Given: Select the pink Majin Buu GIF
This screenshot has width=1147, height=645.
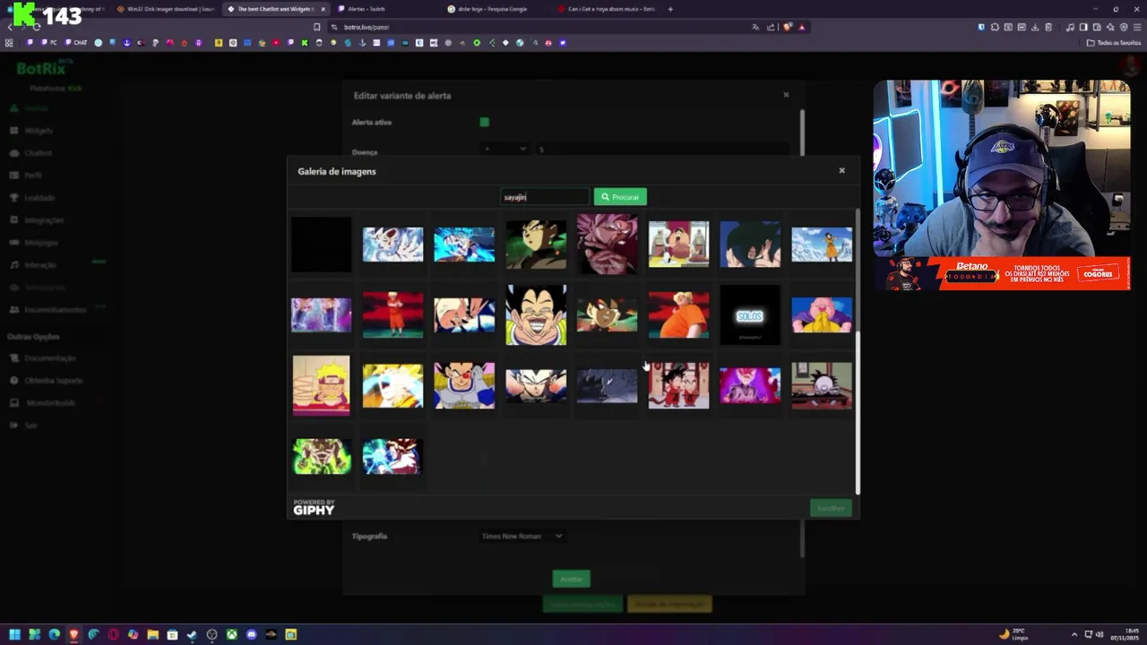Looking at the screenshot, I should [822, 315].
